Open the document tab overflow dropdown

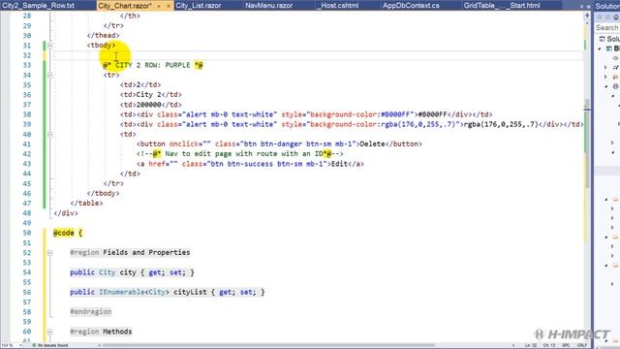(581, 7)
